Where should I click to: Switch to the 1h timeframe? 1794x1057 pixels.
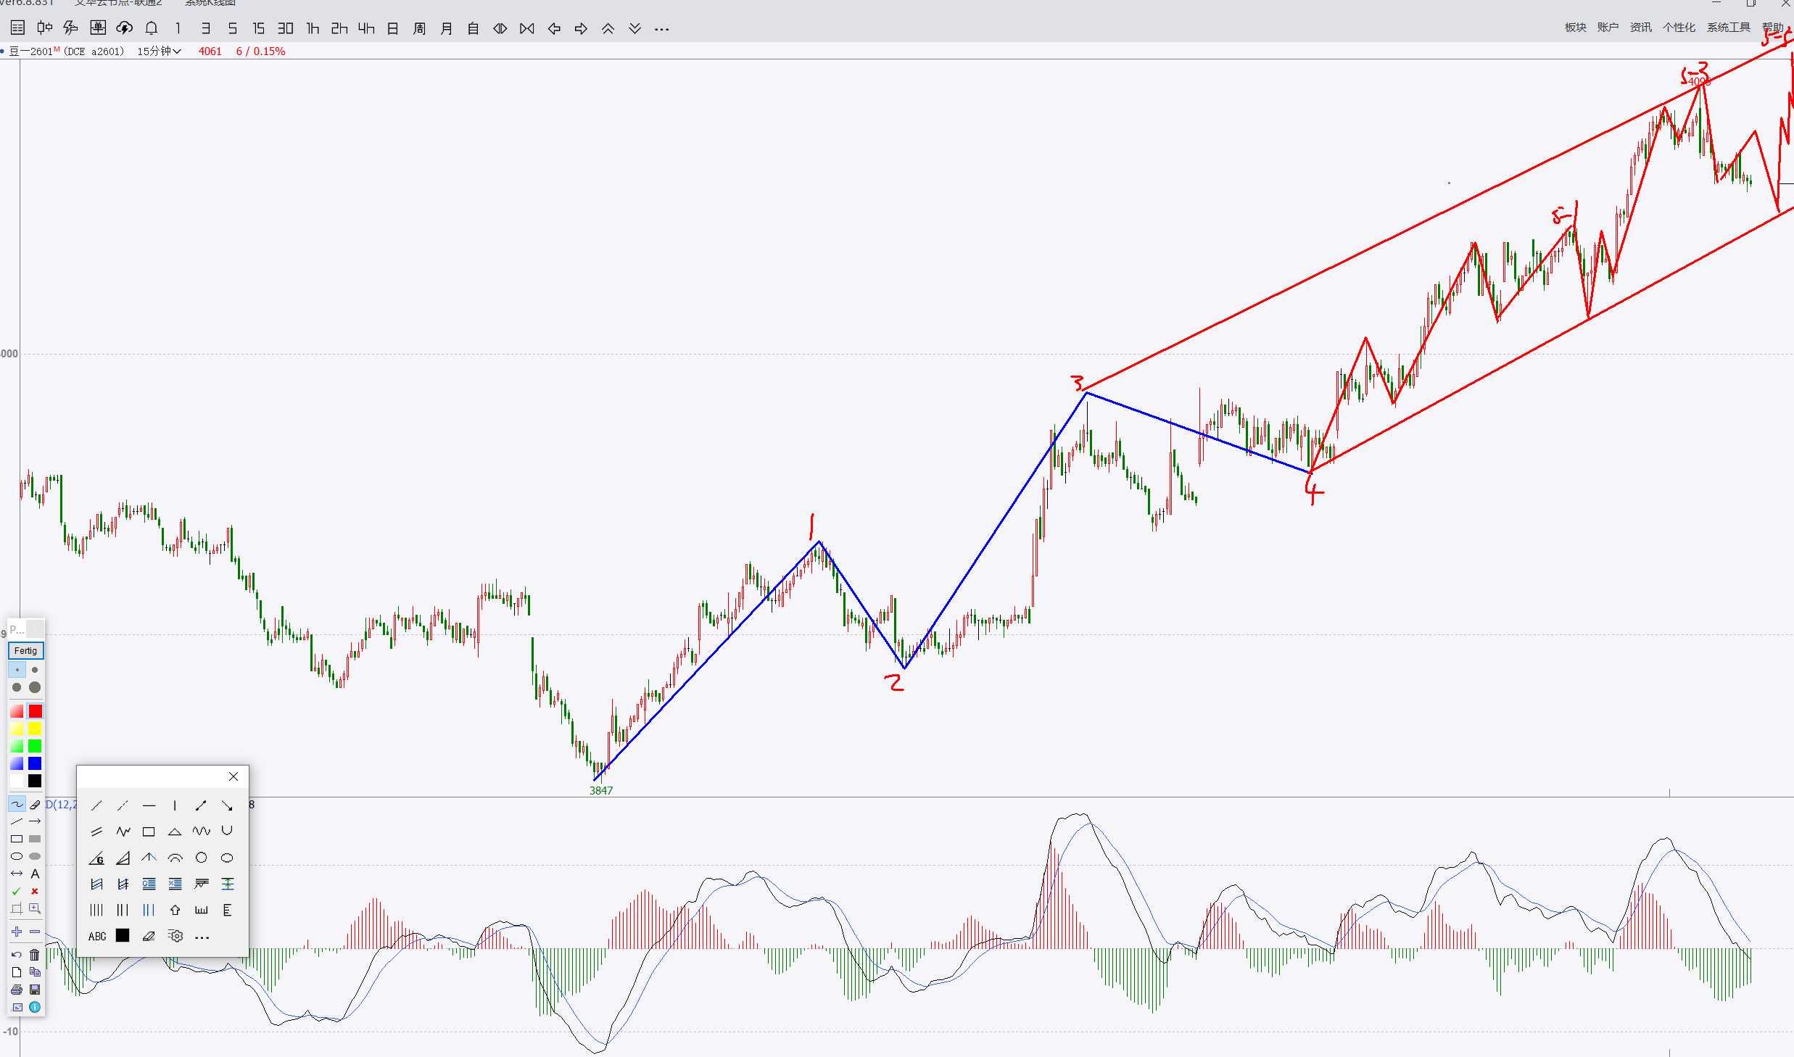pyautogui.click(x=313, y=28)
